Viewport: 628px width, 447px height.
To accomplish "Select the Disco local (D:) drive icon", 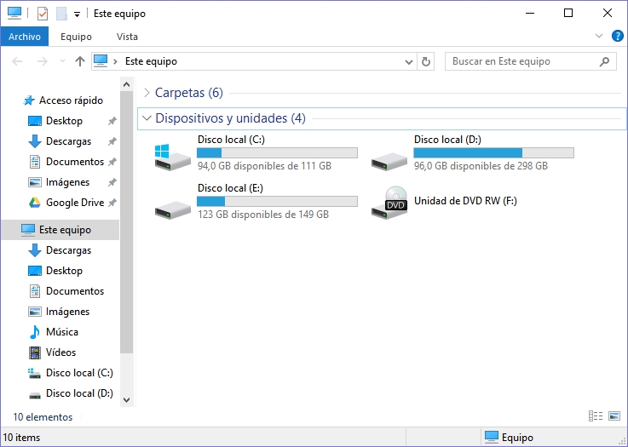I will click(389, 160).
